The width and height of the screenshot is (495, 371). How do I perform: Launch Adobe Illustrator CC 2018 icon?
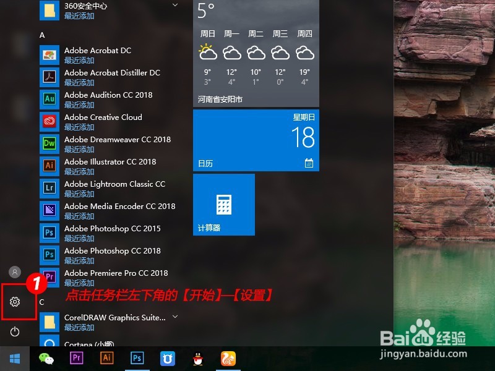[x=49, y=166]
